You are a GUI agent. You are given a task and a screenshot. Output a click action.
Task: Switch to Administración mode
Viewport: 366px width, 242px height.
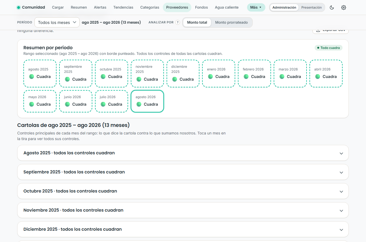coord(284,8)
